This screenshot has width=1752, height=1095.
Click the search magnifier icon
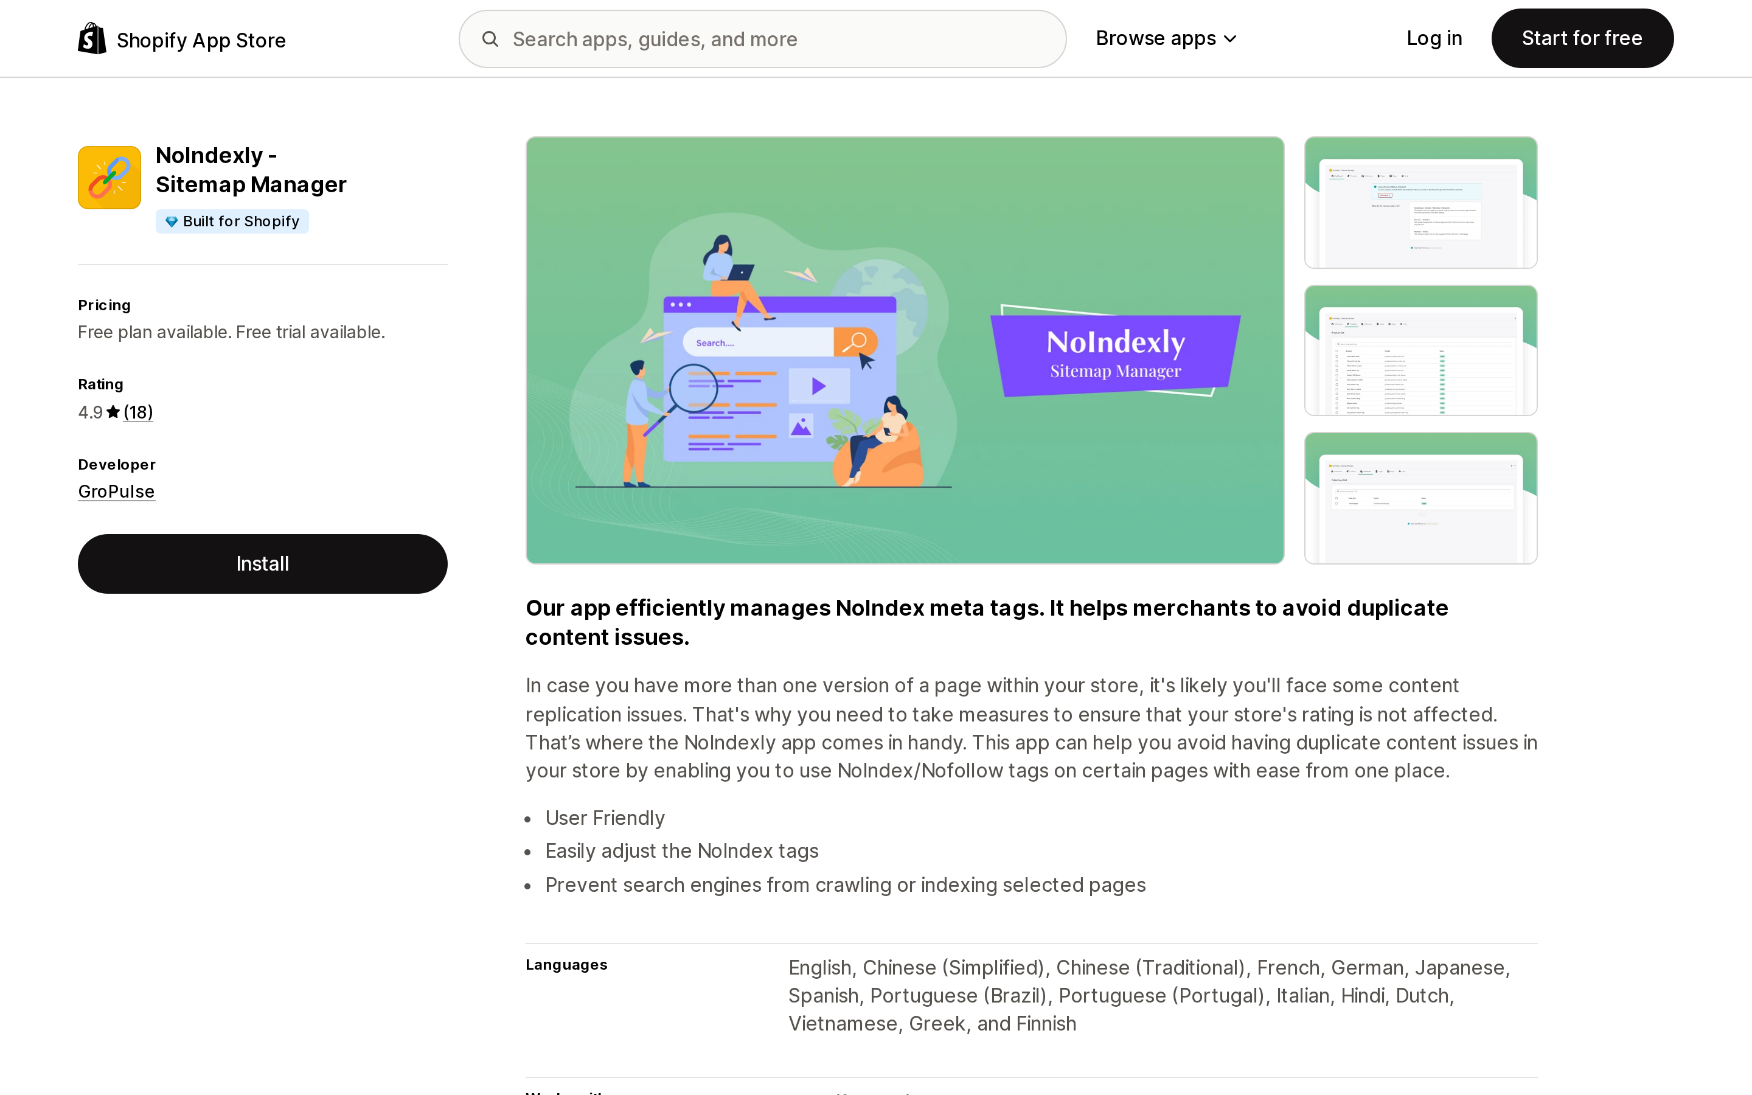[x=490, y=39]
